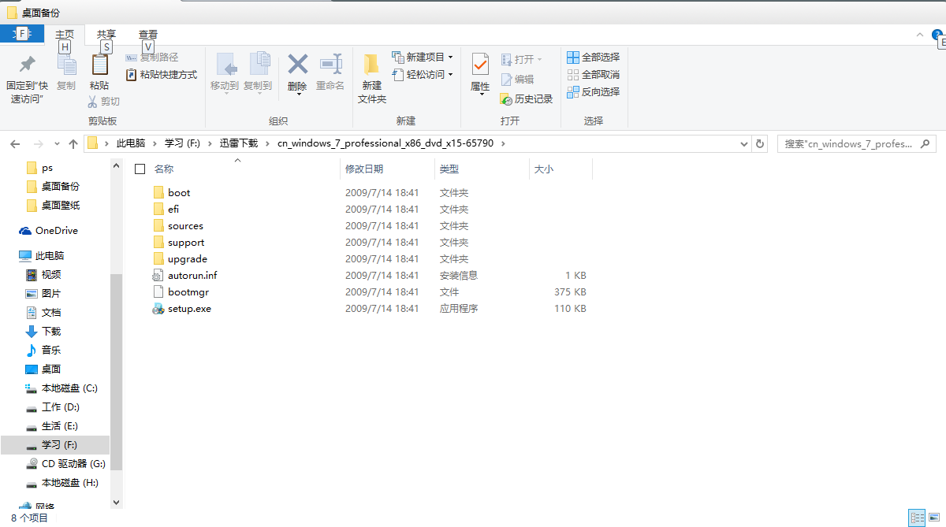Click the 属性 properties icon
946x527 pixels.
[x=480, y=65]
